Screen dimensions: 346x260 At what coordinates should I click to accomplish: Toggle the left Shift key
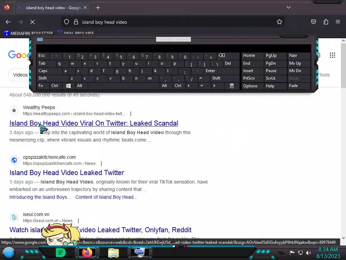(x=52, y=78)
